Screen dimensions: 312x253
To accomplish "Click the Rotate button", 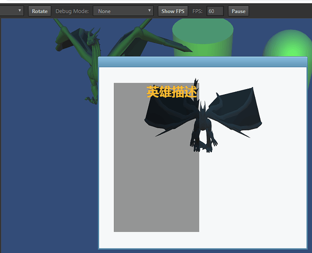I will point(39,11).
